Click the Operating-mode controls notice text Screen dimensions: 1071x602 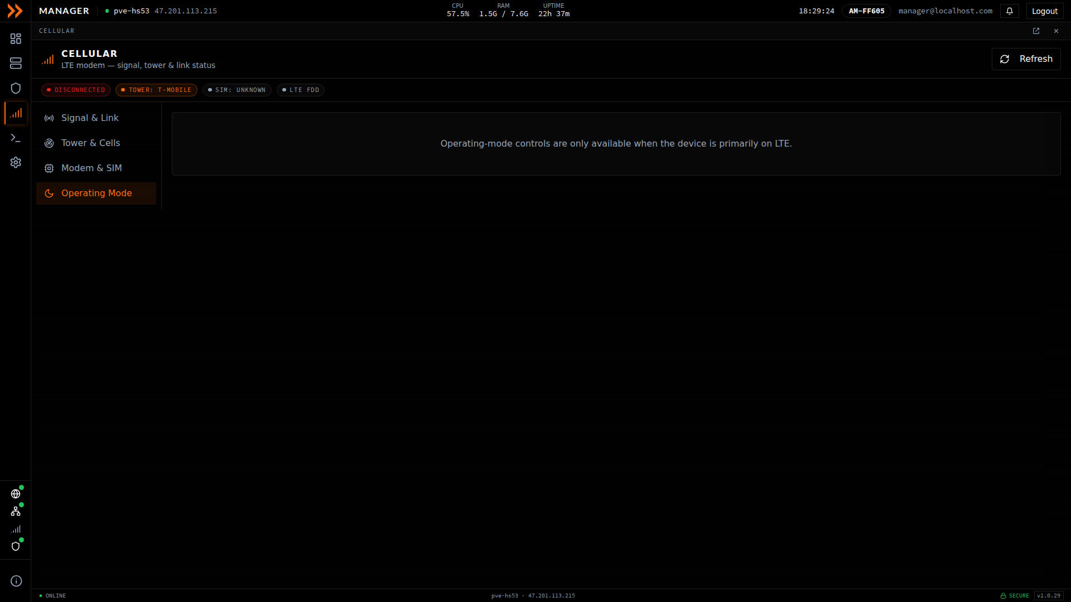point(616,144)
